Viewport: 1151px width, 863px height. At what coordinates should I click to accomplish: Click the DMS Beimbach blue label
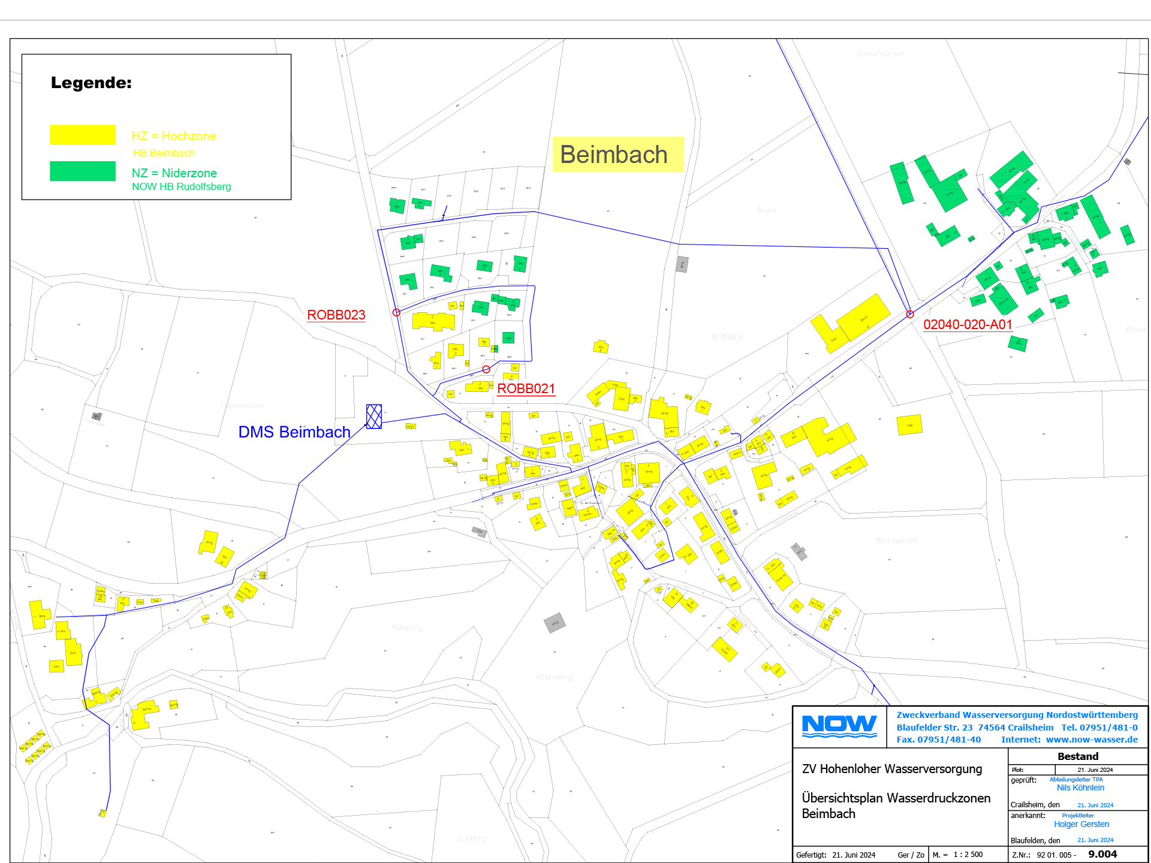click(x=294, y=432)
